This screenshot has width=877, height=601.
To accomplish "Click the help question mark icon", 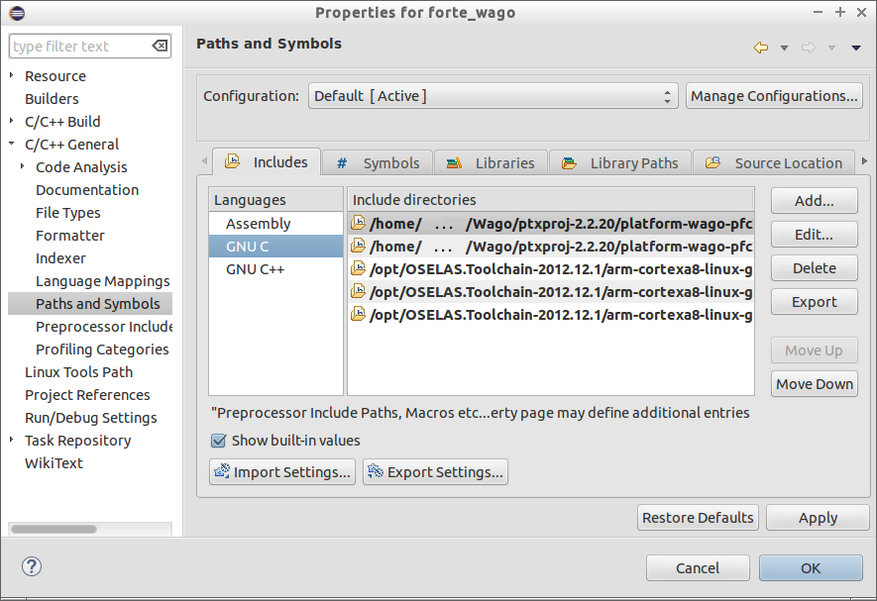I will [32, 566].
